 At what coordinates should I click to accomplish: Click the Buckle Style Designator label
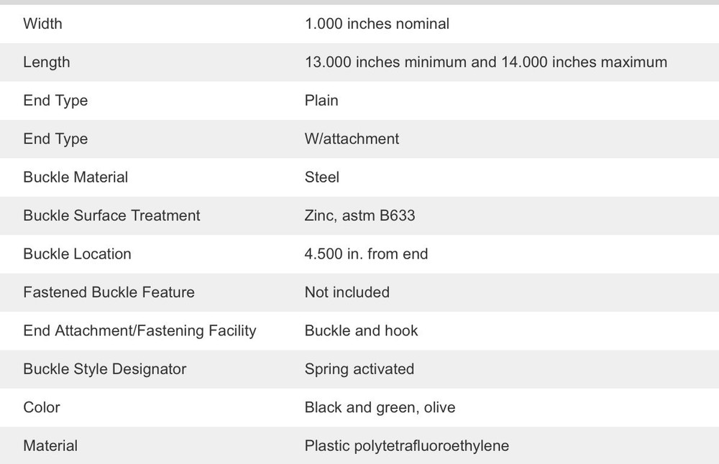click(104, 369)
